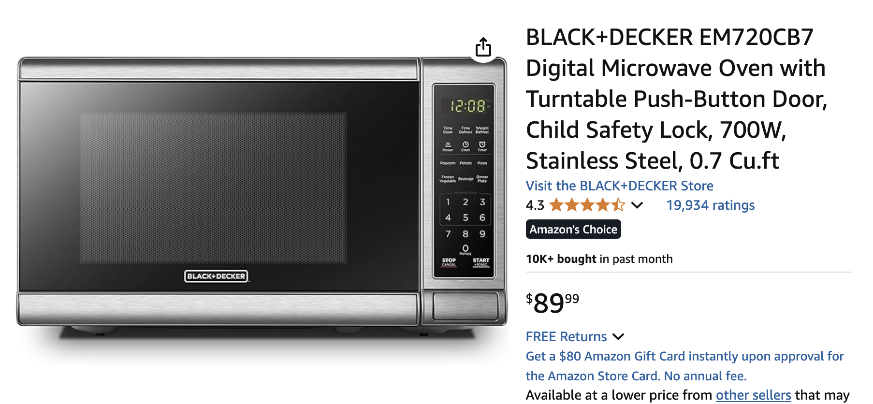The image size is (873, 404).
Task: Click the BLACK+DECKER EM720CB7 product title
Action: pos(677,99)
